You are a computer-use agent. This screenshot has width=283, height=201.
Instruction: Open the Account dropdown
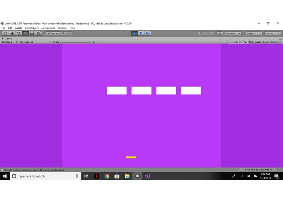tap(233, 33)
